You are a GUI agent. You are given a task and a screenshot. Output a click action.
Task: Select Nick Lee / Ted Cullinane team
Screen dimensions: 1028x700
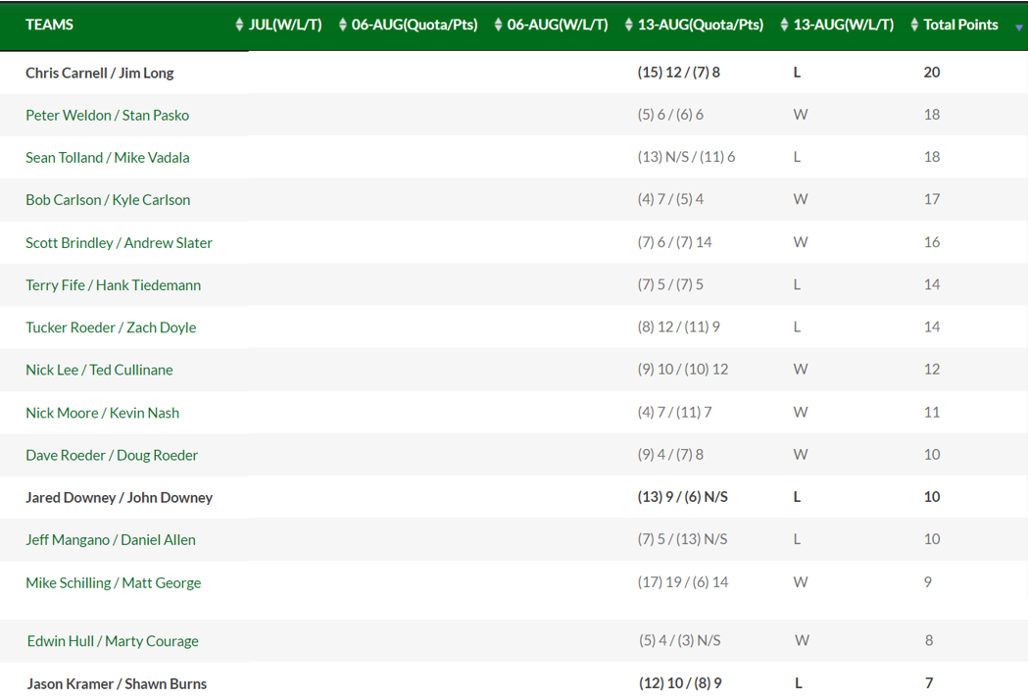click(99, 370)
